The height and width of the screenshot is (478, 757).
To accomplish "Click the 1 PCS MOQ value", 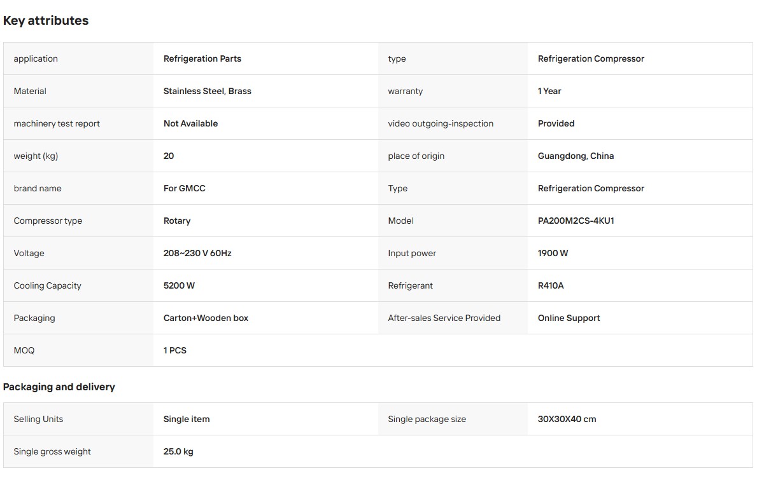I will pyautogui.click(x=175, y=350).
